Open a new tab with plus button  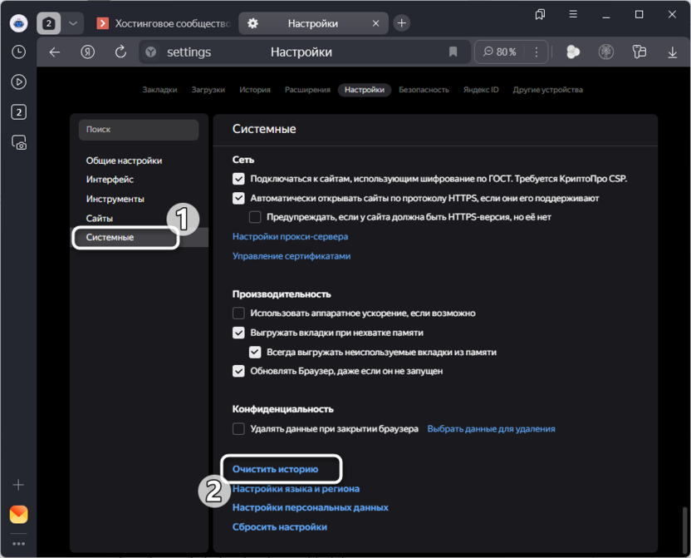[401, 23]
